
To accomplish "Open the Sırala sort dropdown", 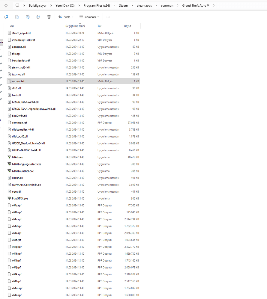I will (66, 17).
